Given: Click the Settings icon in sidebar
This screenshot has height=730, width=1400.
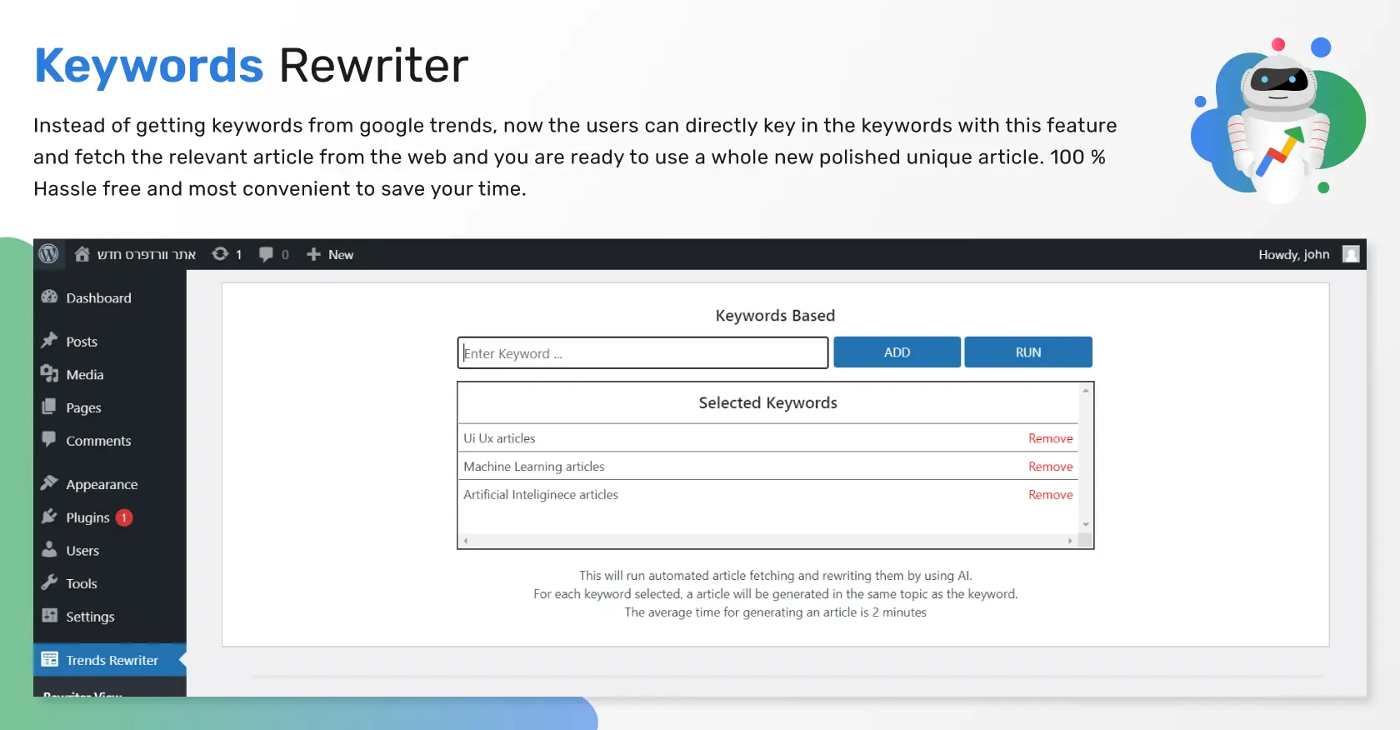Looking at the screenshot, I should pos(49,616).
